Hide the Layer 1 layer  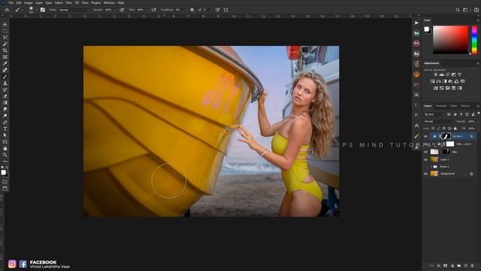click(x=425, y=160)
